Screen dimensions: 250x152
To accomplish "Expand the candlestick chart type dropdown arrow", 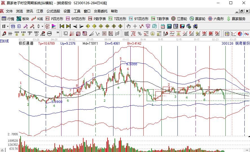I will click(x=42, y=26).
